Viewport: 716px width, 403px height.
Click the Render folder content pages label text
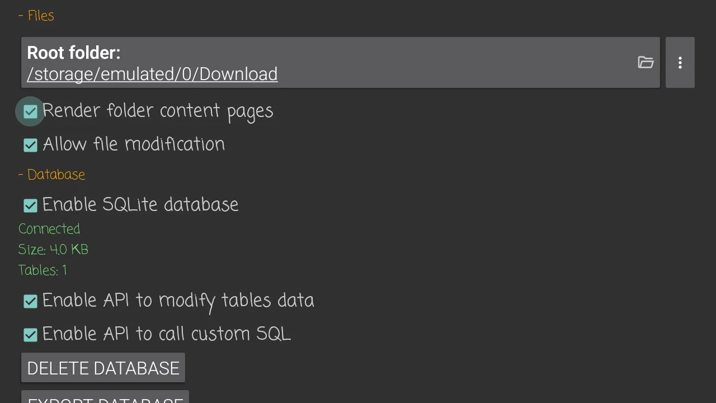[158, 111]
